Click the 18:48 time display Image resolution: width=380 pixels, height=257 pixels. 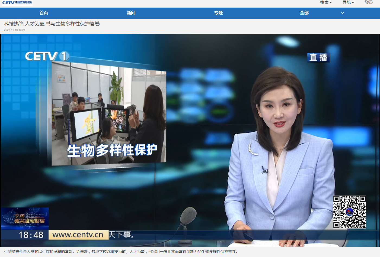coord(31,235)
